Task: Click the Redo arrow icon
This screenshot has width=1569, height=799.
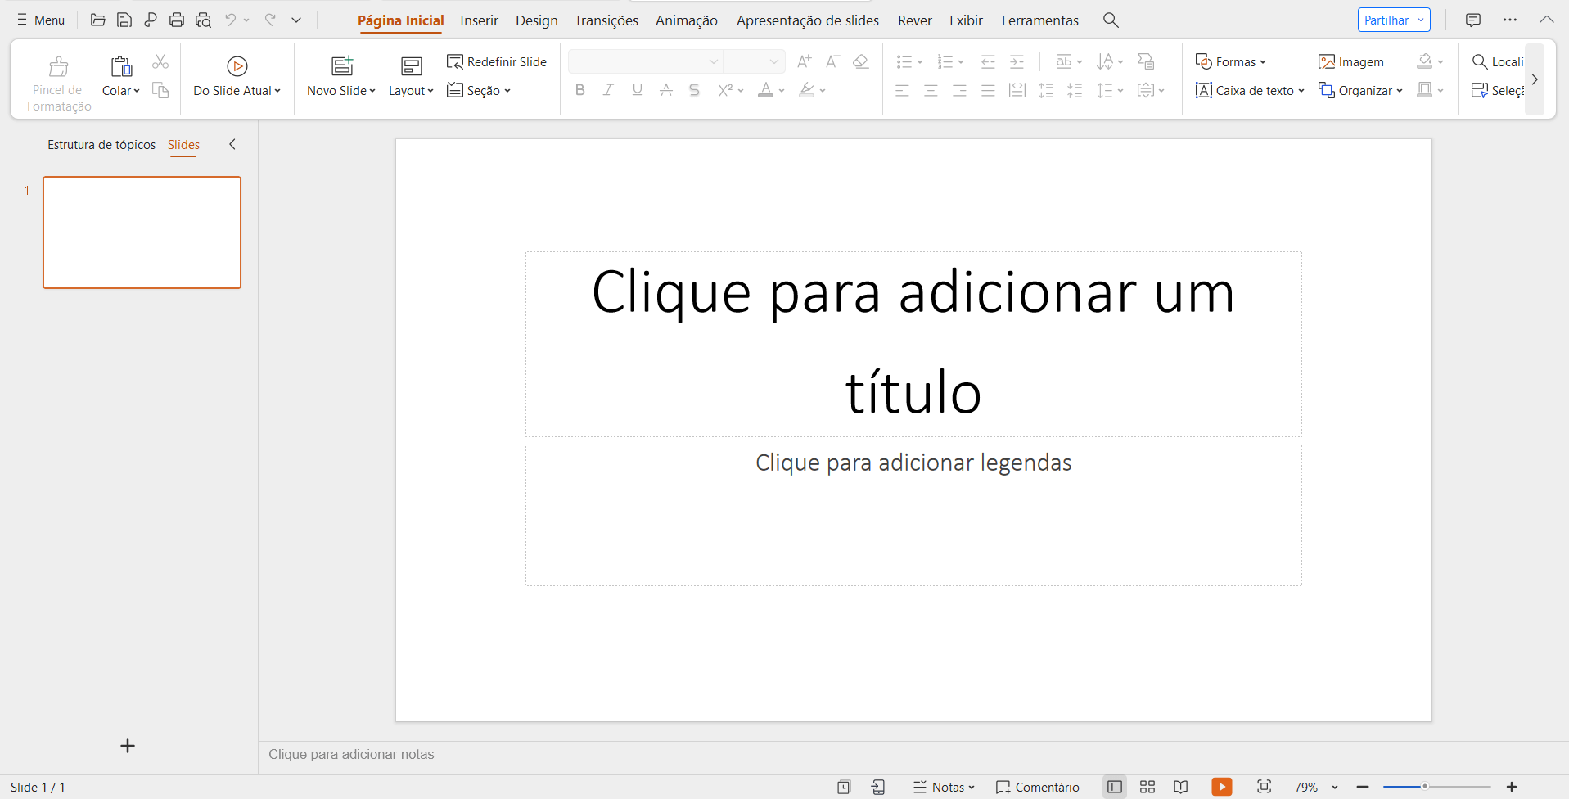Action: [269, 20]
